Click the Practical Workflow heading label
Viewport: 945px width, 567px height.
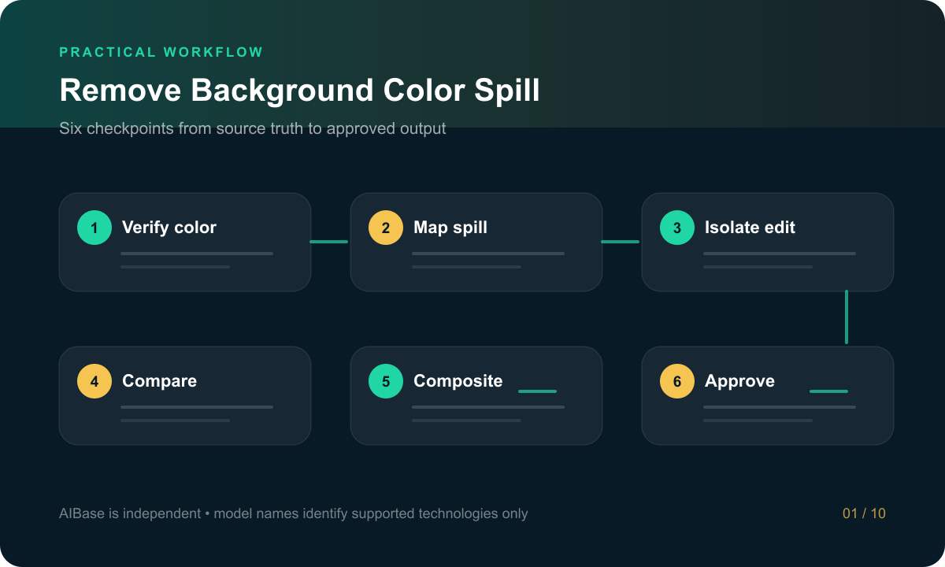[x=161, y=52]
